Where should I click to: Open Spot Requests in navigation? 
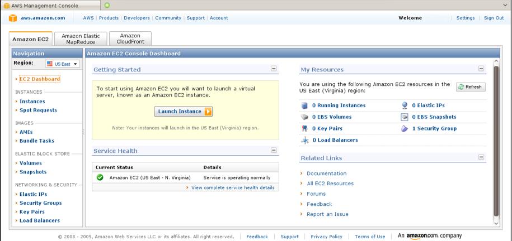[38, 110]
